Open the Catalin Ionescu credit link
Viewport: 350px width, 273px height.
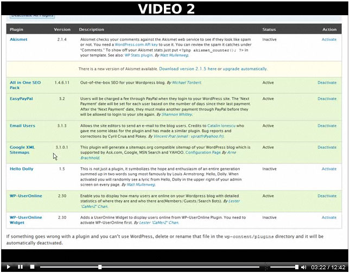221,126
